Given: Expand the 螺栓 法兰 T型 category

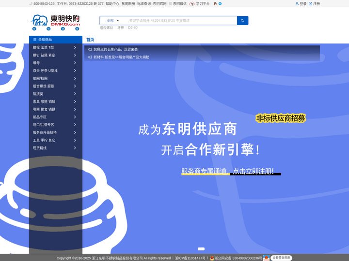Looking at the screenshot, I should [75, 47].
